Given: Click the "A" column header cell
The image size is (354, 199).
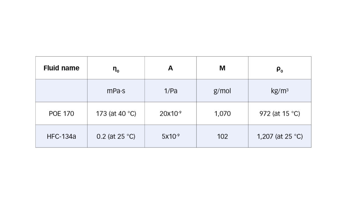Looking at the screenshot, I should click(170, 68).
